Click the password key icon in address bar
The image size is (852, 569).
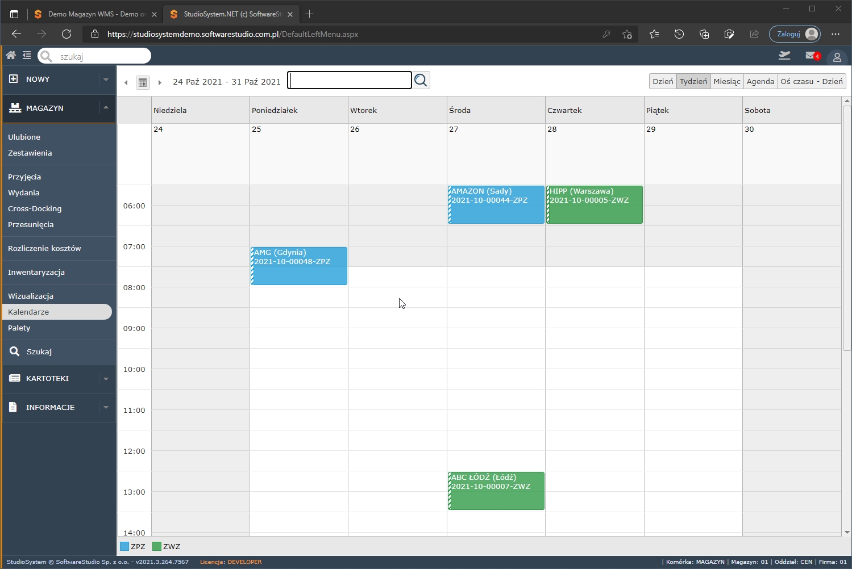click(x=606, y=34)
